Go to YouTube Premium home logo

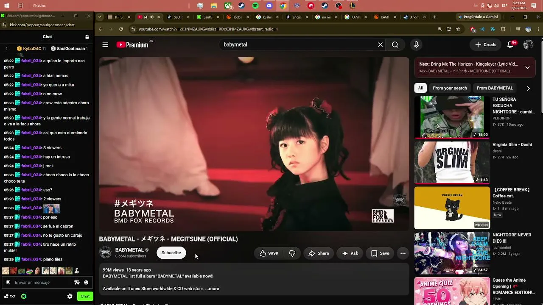[132, 44]
